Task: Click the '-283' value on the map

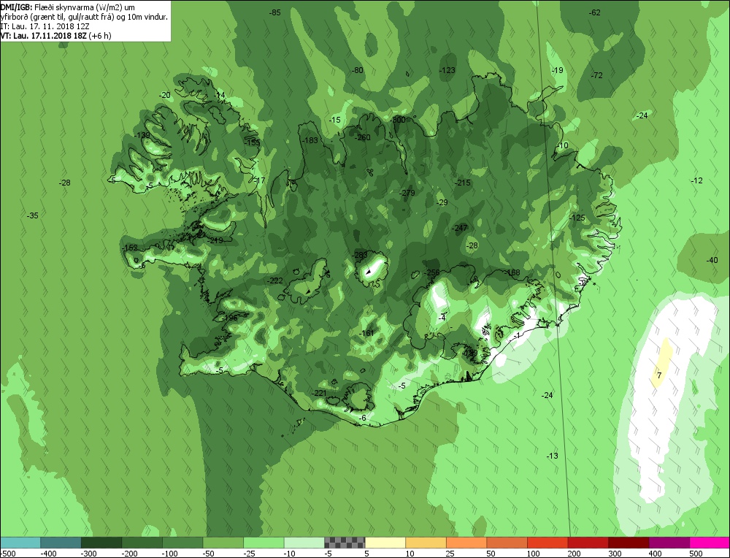Action: pyautogui.click(x=360, y=255)
